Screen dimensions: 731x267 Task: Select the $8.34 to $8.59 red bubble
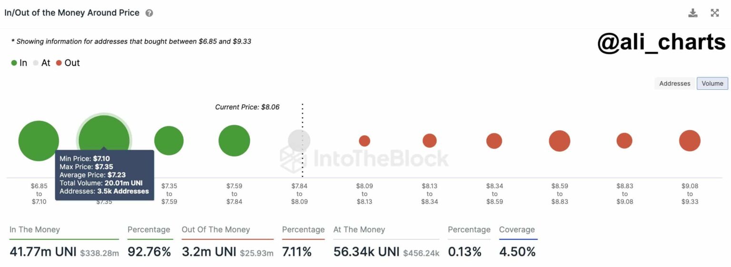click(494, 141)
